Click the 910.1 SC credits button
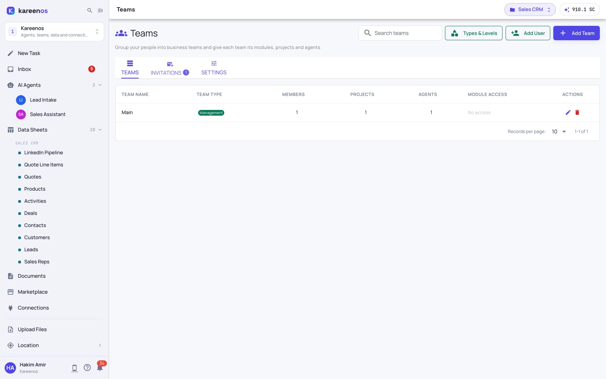 click(579, 10)
